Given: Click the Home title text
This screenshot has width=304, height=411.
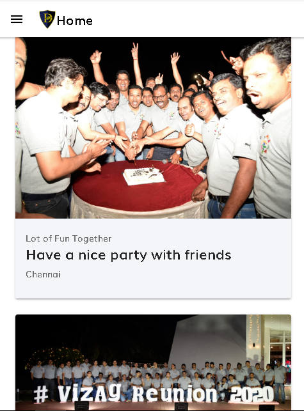Looking at the screenshot, I should coord(75,20).
